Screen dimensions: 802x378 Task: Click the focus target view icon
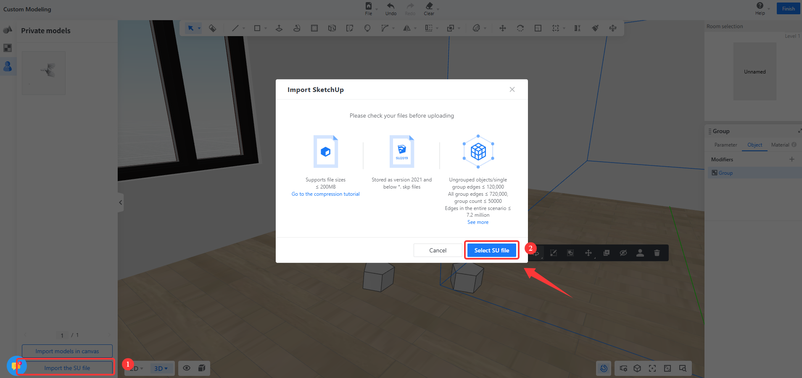(652, 368)
